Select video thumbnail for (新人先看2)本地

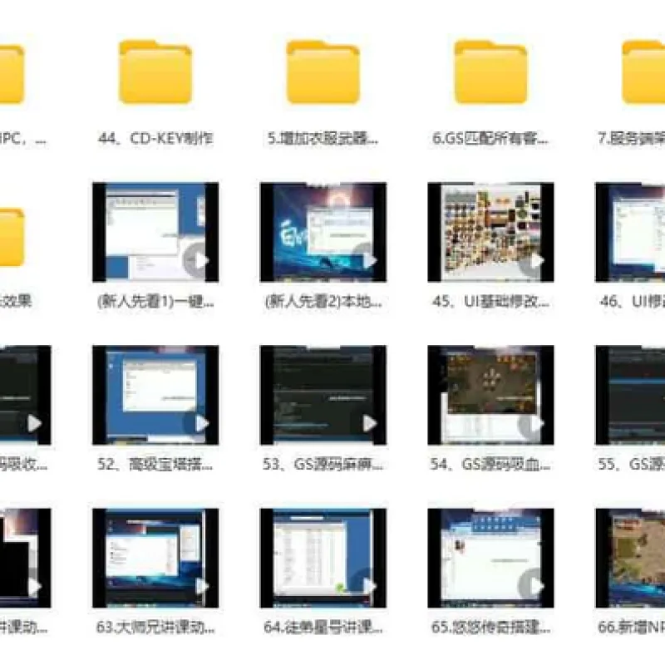tap(323, 232)
